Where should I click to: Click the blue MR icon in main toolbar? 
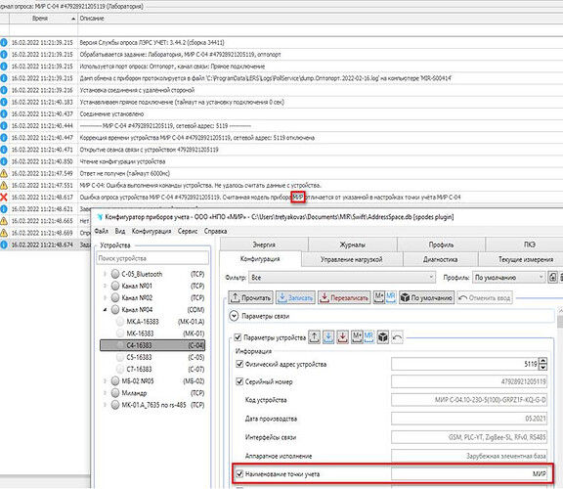click(x=391, y=297)
